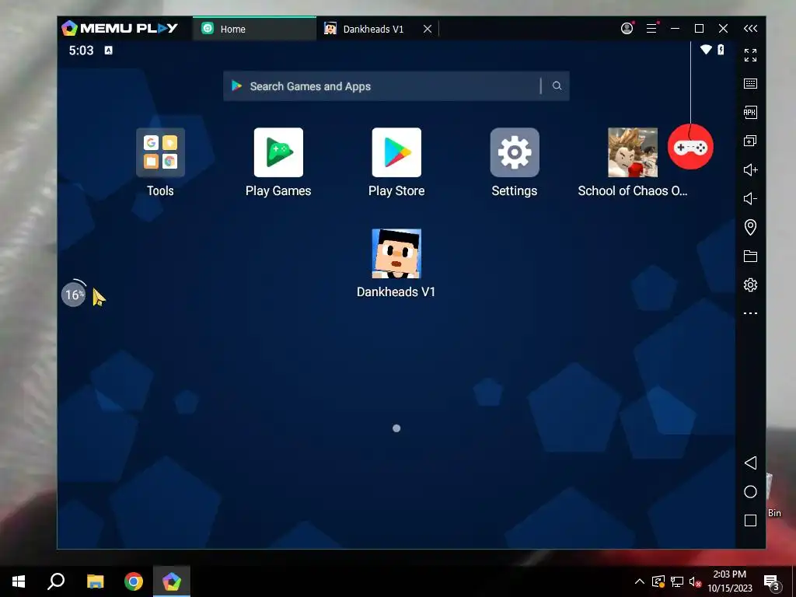796x597 pixels.
Task: Click the MEmu Play logo
Action: [x=119, y=29]
